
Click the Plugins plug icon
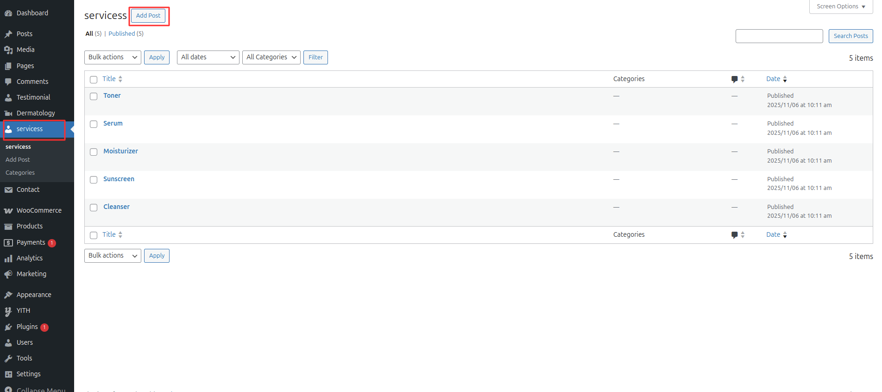8,327
